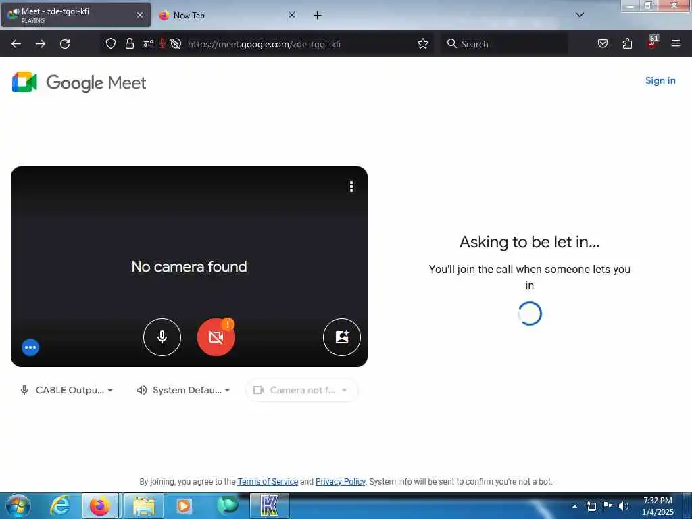Click the K application taskbar icon
This screenshot has width=692, height=519.
click(x=269, y=505)
